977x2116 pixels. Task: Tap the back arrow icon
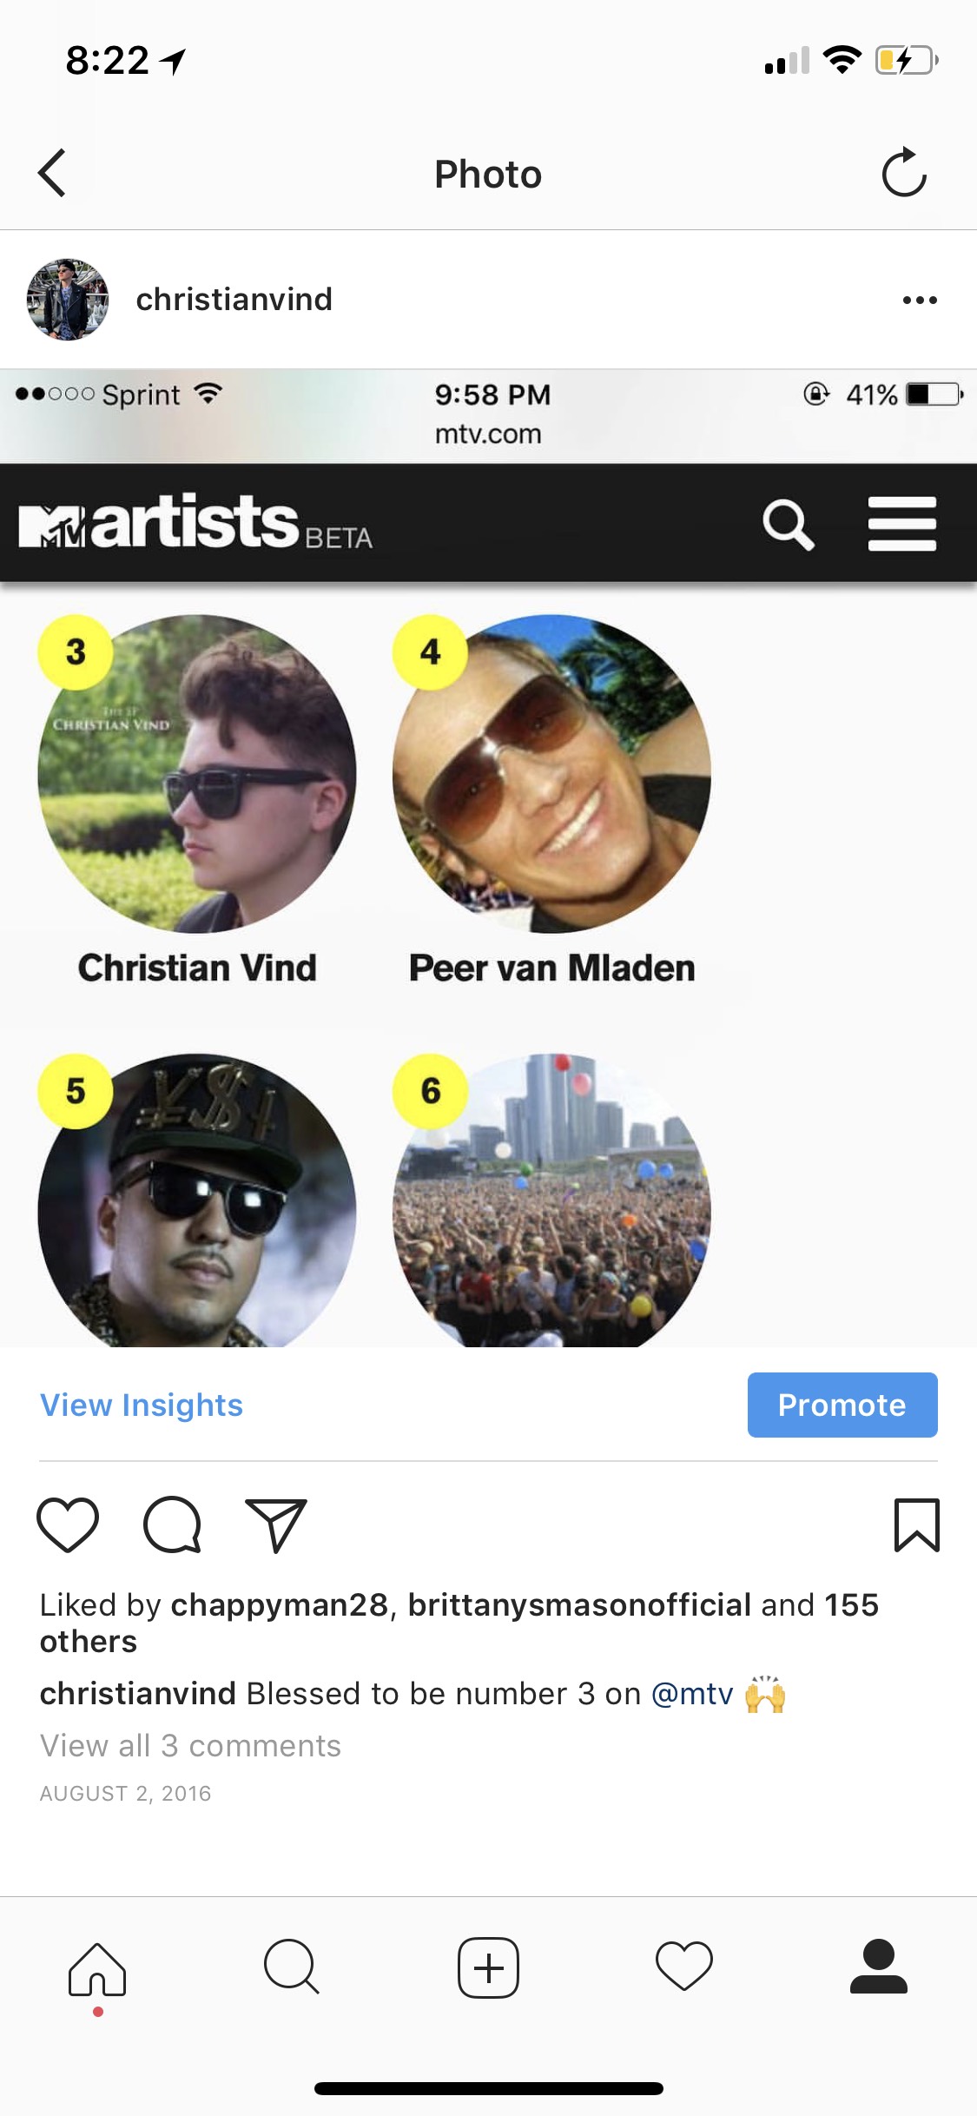(x=52, y=173)
